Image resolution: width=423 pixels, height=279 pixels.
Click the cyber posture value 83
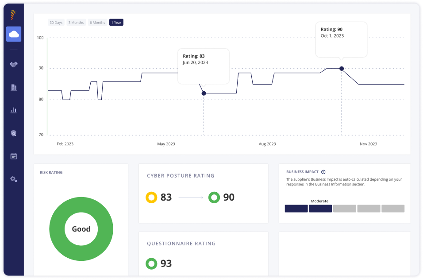coord(166,198)
